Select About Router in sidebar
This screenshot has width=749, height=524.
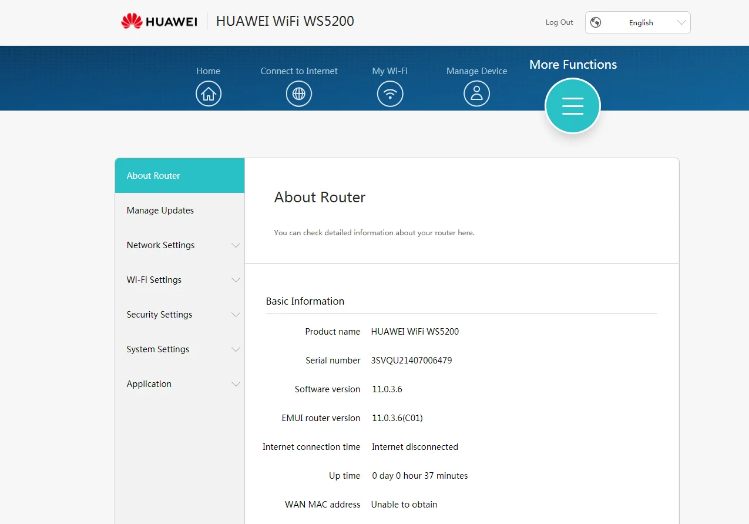(180, 176)
